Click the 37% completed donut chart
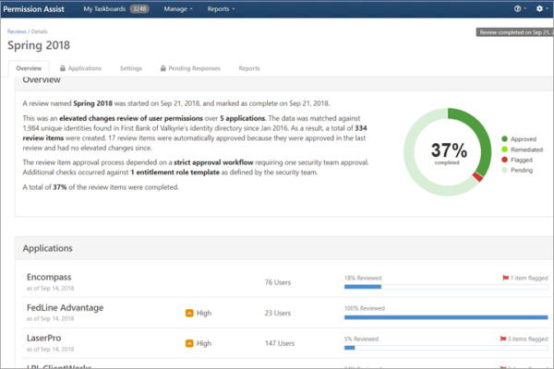The image size is (554, 369). click(x=448, y=152)
